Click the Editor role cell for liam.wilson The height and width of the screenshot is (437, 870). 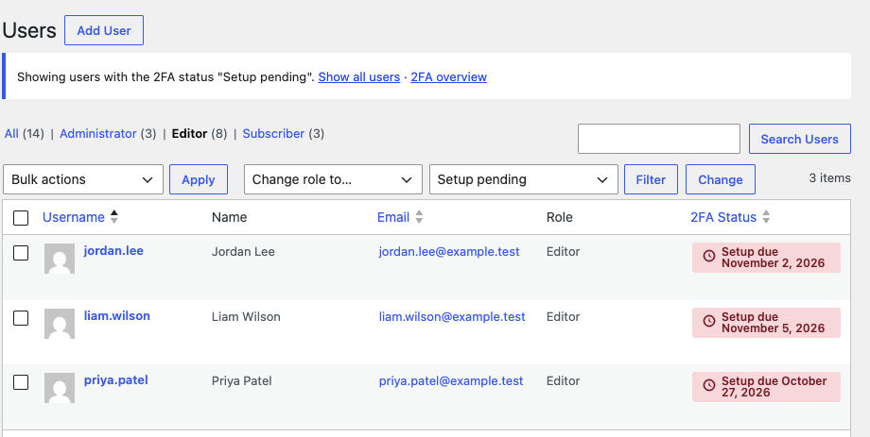coord(564,317)
